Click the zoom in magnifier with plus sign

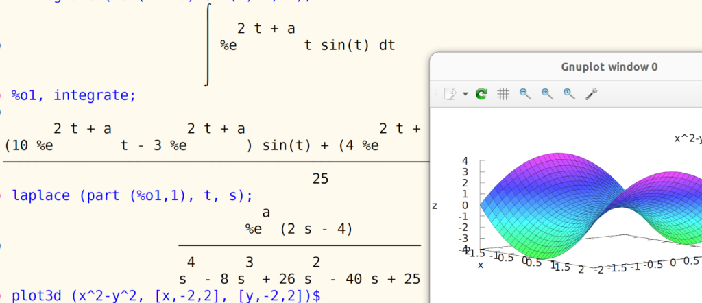click(x=547, y=94)
